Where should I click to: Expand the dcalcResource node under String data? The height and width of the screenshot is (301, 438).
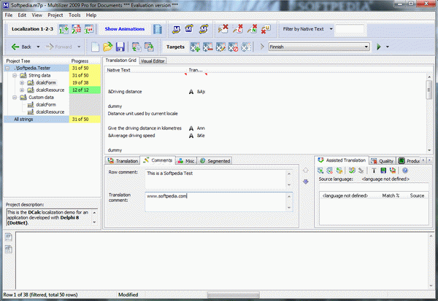tap(22, 90)
